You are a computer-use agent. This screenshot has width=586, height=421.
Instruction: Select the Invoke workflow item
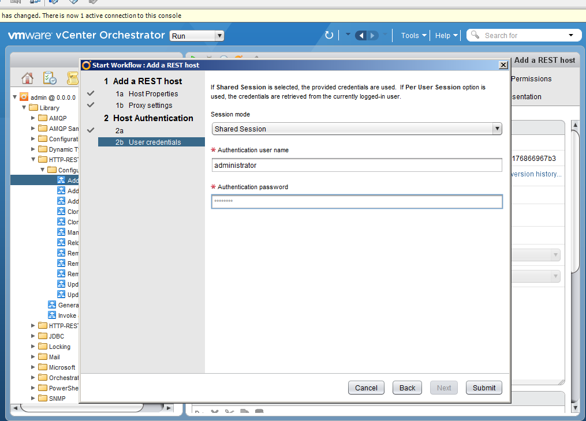(62, 315)
